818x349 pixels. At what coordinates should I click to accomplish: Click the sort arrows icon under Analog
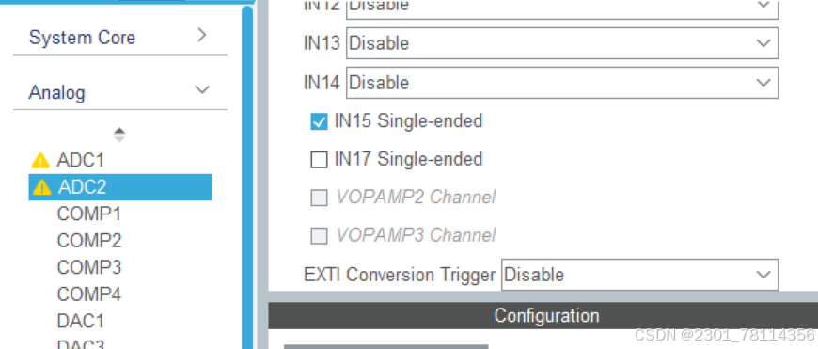tap(119, 135)
